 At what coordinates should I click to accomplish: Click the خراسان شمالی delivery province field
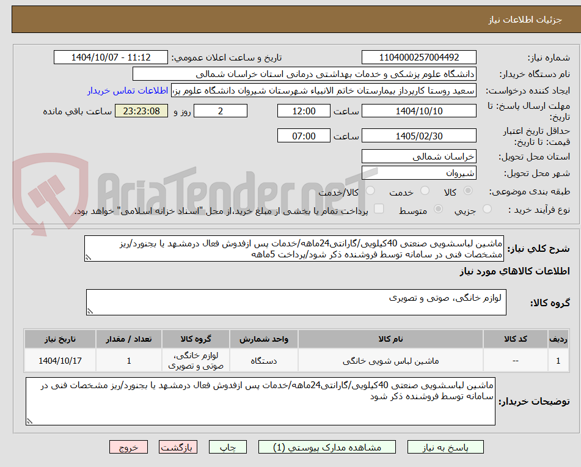pyautogui.click(x=418, y=156)
